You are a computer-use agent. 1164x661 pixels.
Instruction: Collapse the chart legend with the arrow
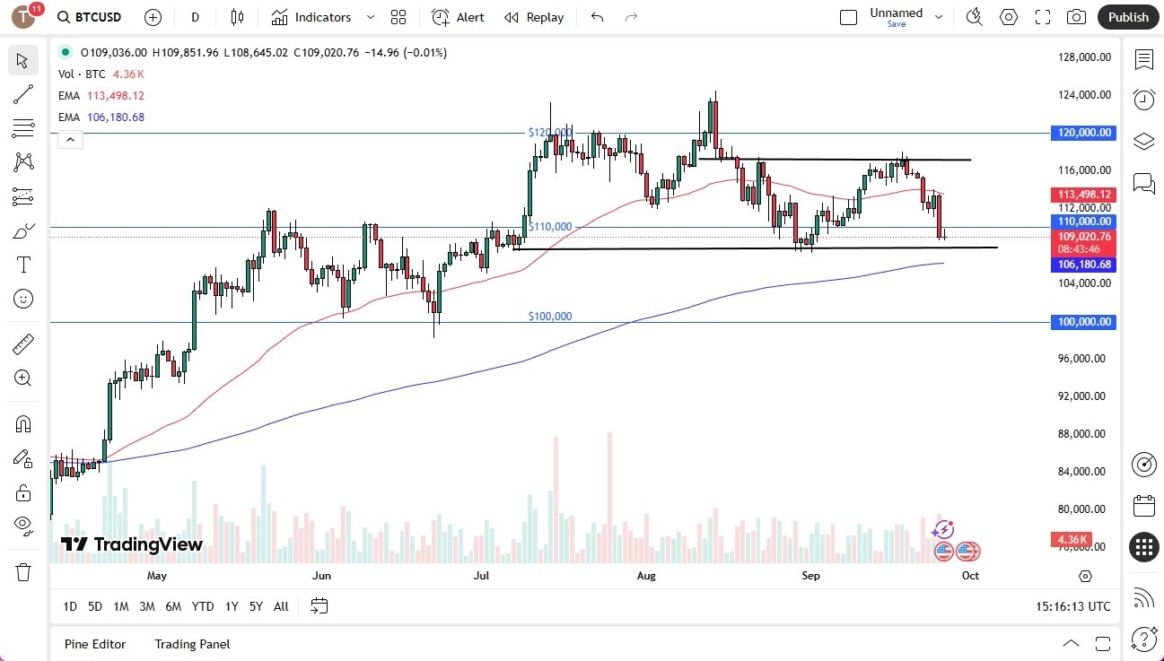[x=70, y=139]
